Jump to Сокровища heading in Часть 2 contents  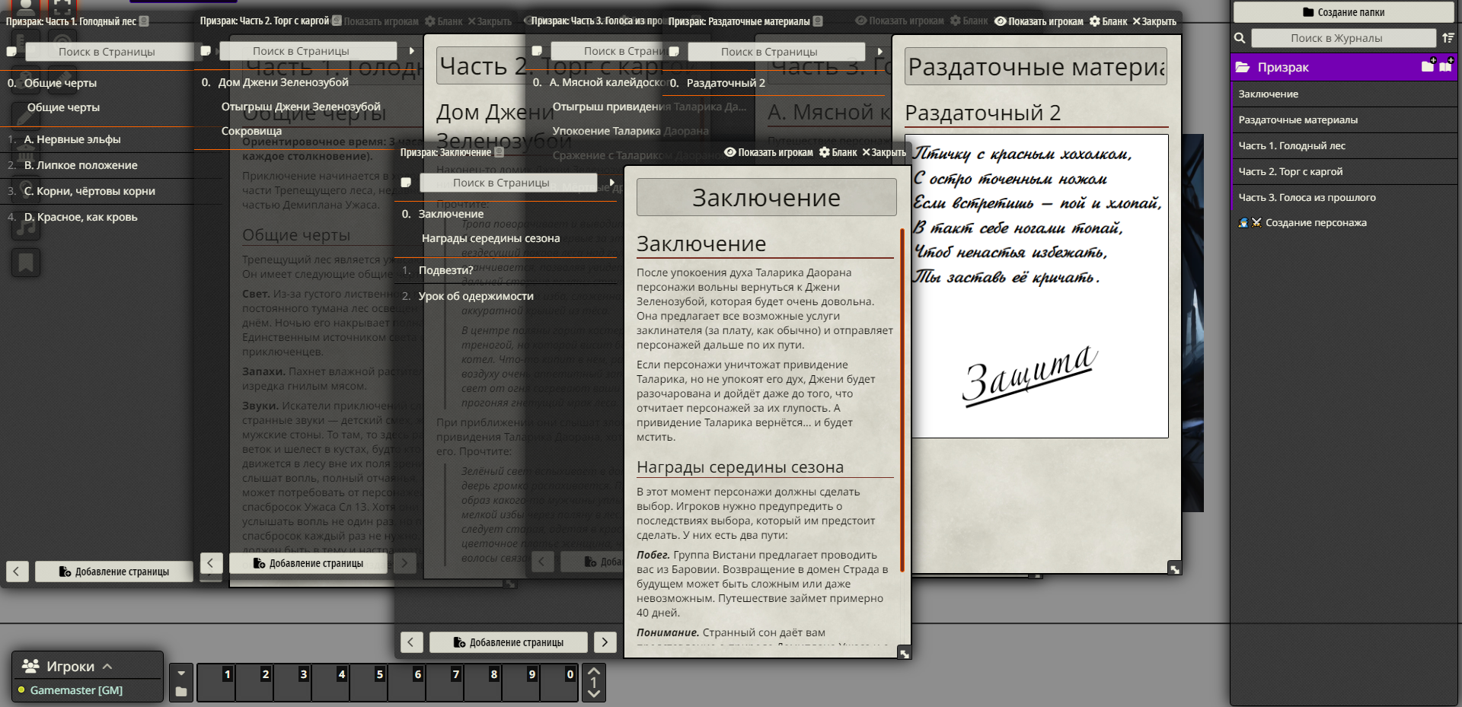tap(251, 131)
